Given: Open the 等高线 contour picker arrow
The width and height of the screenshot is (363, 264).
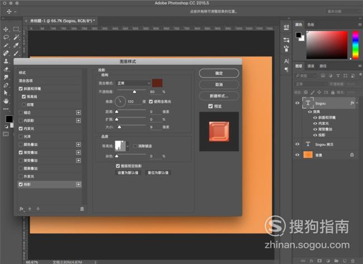Looking at the screenshot, I should (x=127, y=146).
